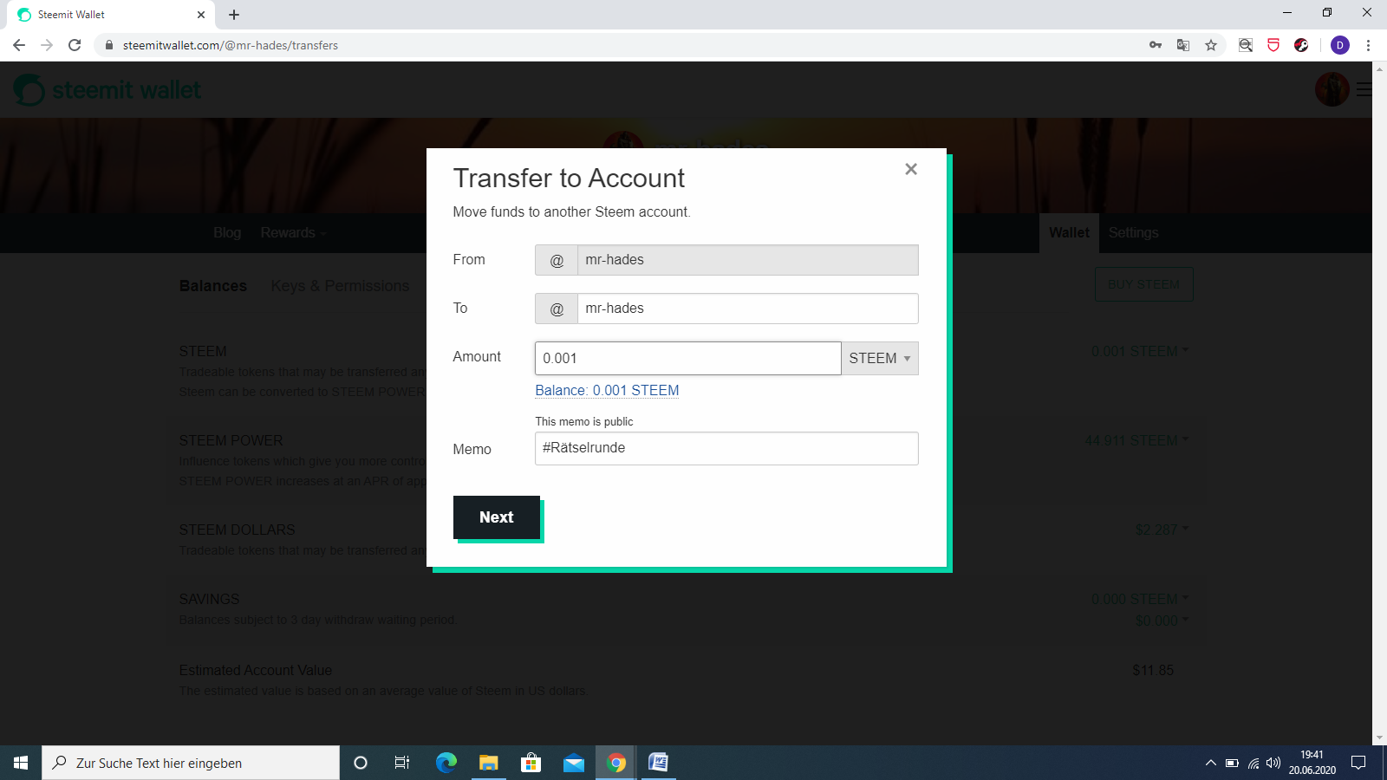This screenshot has height=780, width=1387.
Task: Open the Blog tab
Action: pyautogui.click(x=227, y=232)
